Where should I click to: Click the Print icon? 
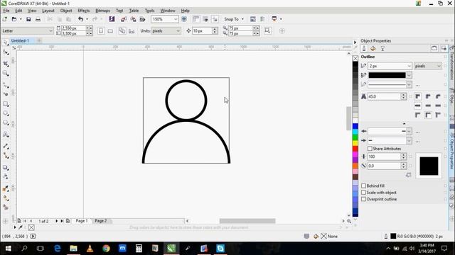pos(38,19)
